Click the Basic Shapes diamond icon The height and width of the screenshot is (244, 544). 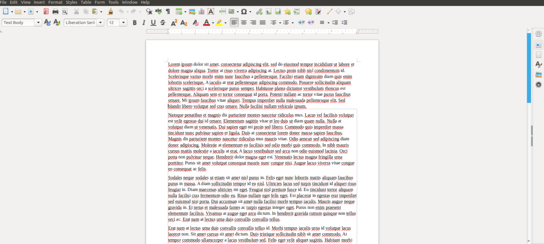click(338, 12)
